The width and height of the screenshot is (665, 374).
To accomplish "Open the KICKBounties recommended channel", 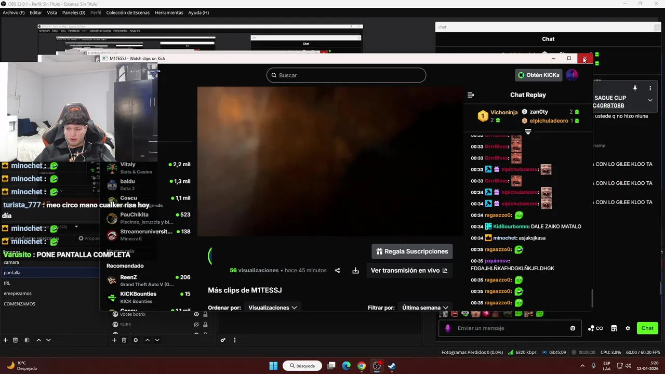I will click(x=148, y=297).
